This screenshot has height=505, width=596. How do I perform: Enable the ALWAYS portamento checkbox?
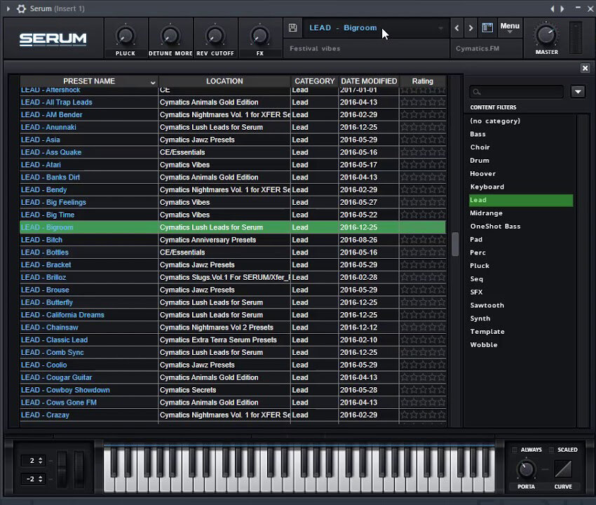(515, 450)
